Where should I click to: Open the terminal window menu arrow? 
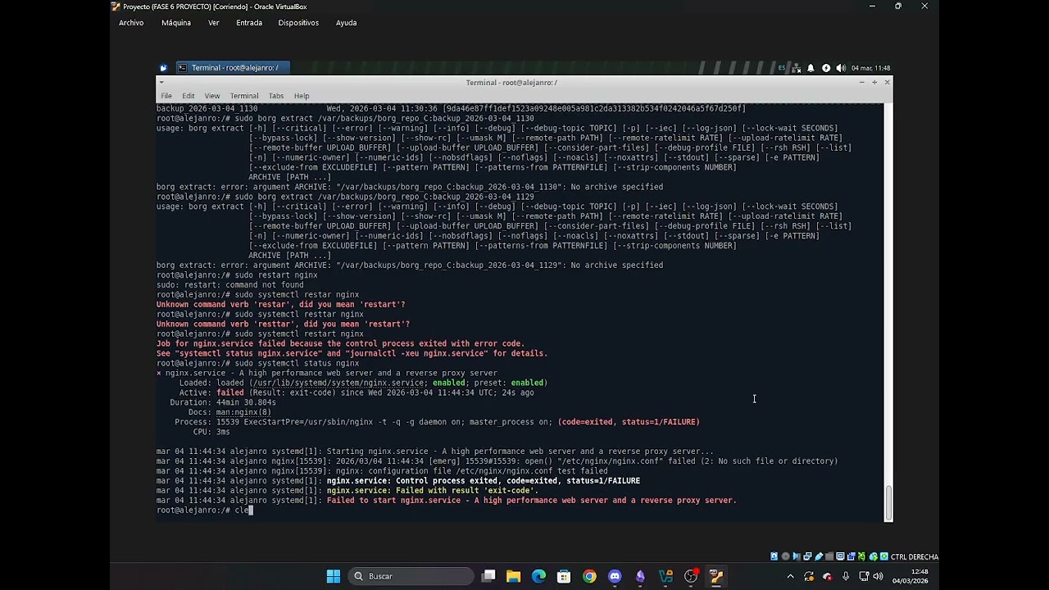[161, 83]
